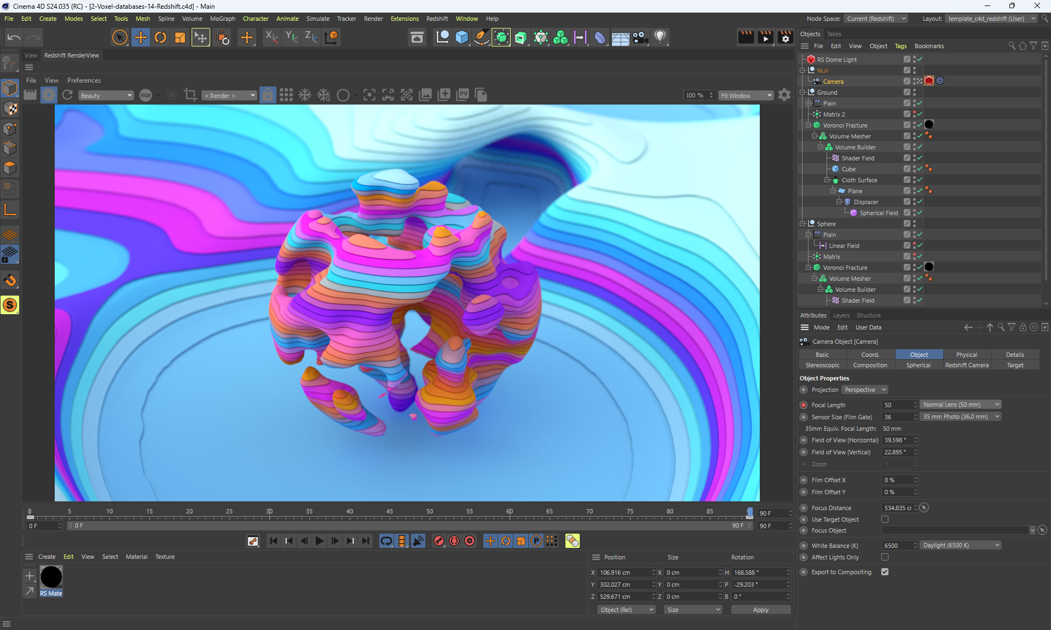1051x630 pixels.
Task: Click the refresh render icon
Action: [x=67, y=95]
